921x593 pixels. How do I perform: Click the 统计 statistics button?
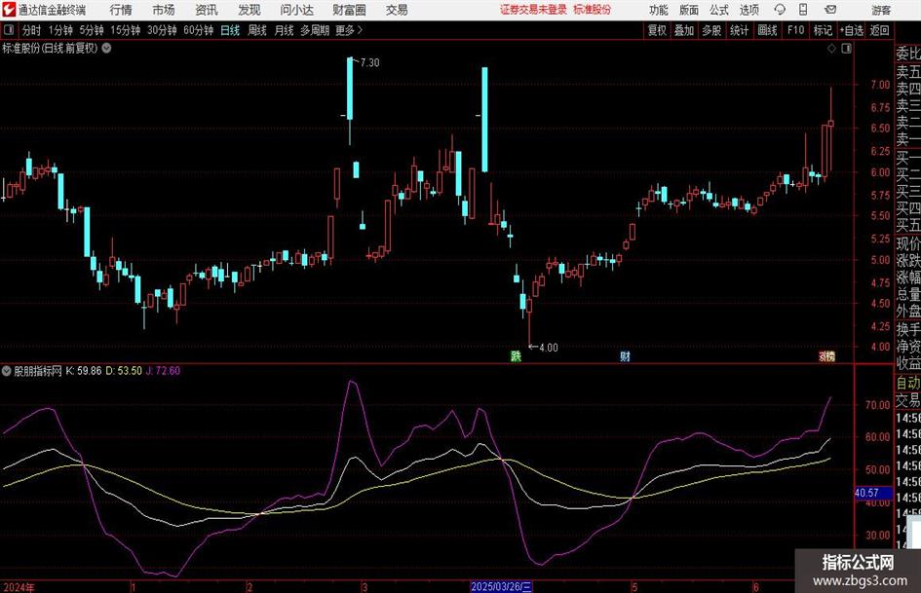pos(739,30)
